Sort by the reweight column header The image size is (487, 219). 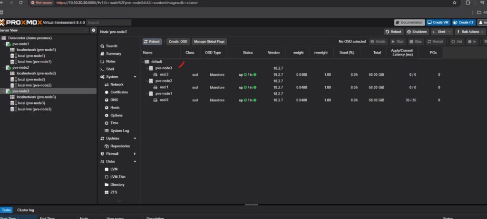tap(321, 53)
